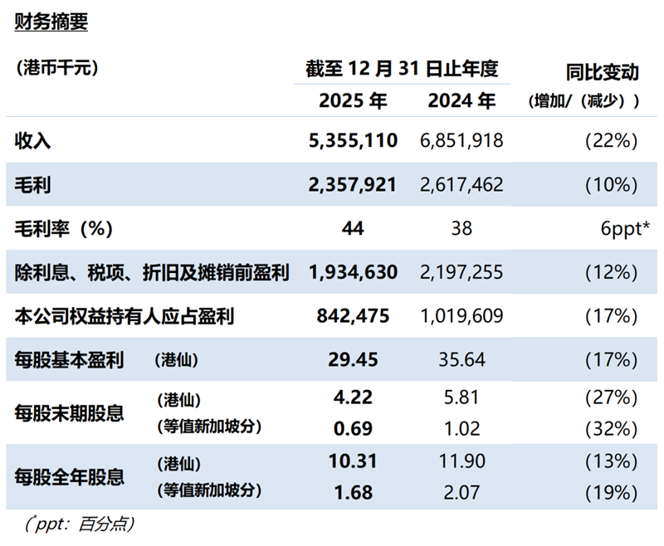Select the profit value 842,475

(353, 316)
